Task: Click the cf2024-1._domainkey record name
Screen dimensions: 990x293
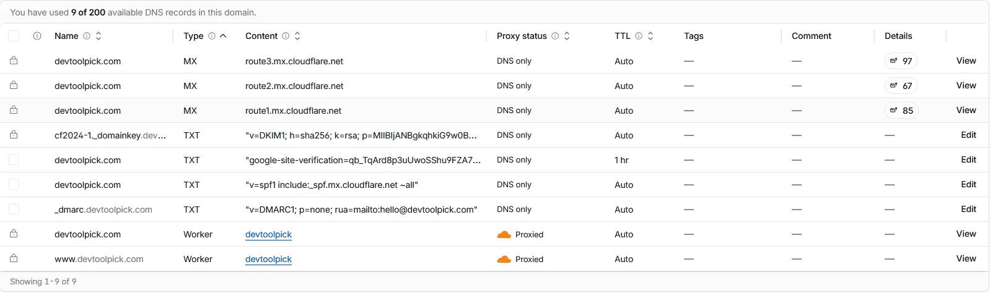Action: coord(110,135)
